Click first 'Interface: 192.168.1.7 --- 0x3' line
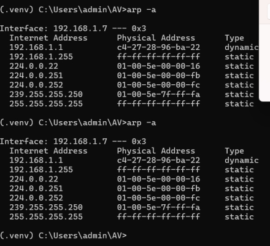 point(73,28)
